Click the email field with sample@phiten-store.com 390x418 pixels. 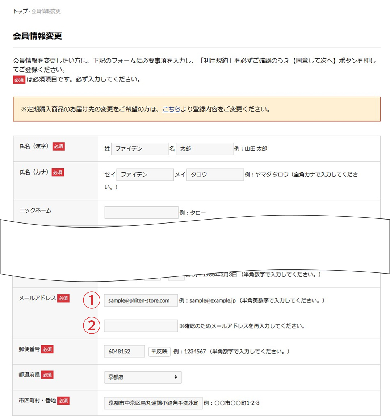coord(141,300)
